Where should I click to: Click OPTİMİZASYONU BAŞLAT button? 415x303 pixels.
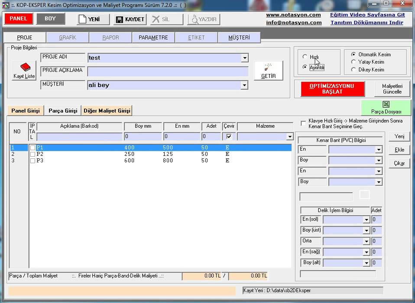pos(332,89)
